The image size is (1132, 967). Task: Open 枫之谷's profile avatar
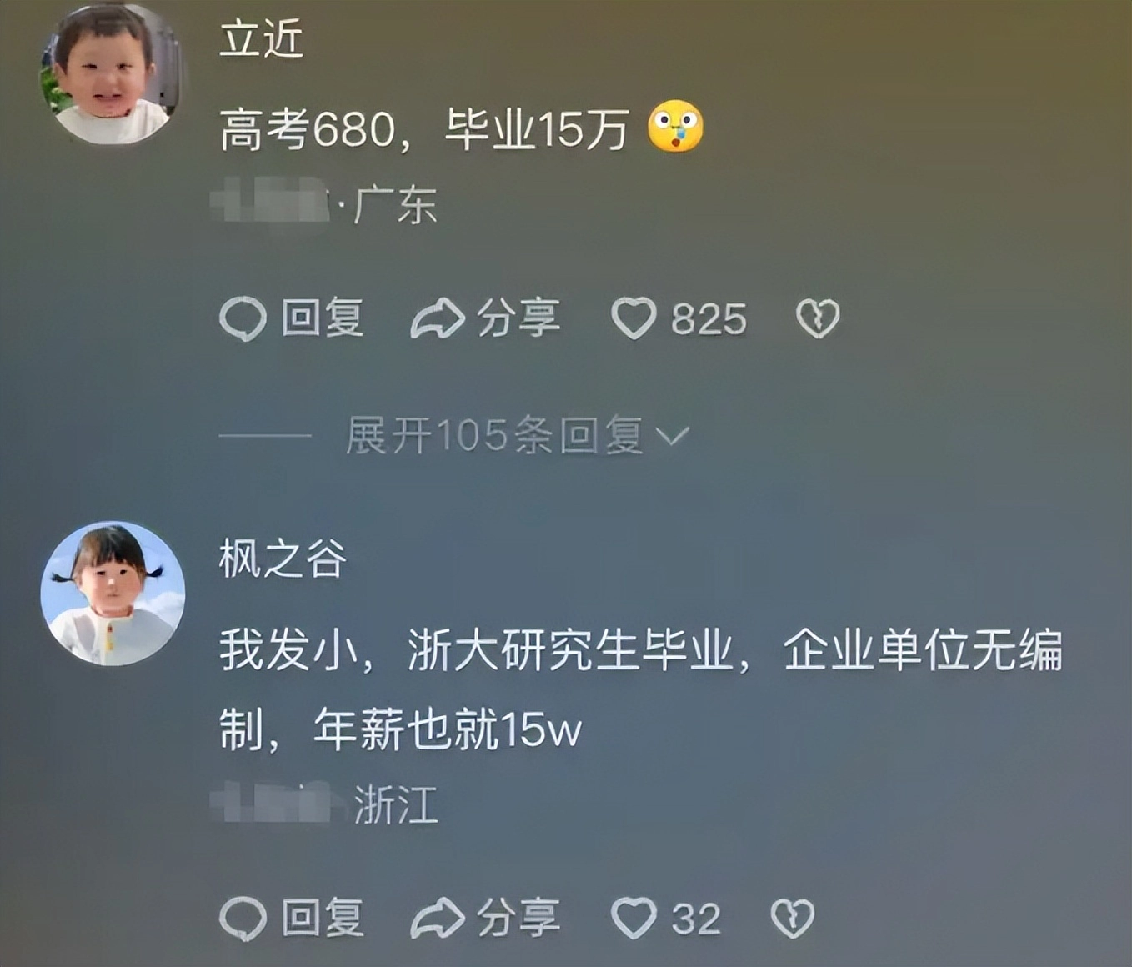pyautogui.click(x=113, y=594)
